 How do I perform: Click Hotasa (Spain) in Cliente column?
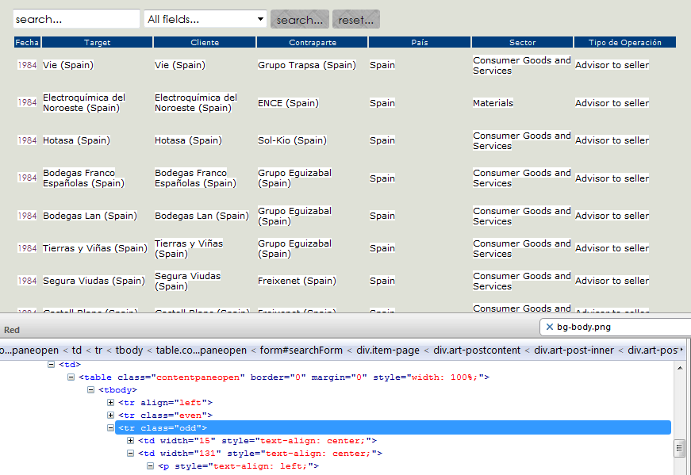tap(188, 140)
